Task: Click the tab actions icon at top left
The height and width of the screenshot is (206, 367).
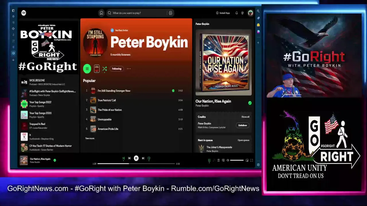Action: pyautogui.click(x=13, y=11)
